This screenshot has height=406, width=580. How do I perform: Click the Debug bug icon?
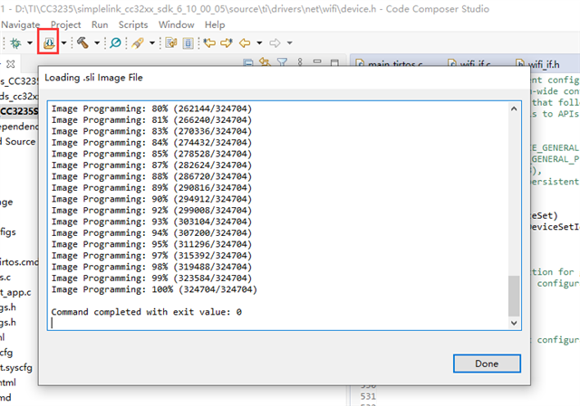(16, 43)
